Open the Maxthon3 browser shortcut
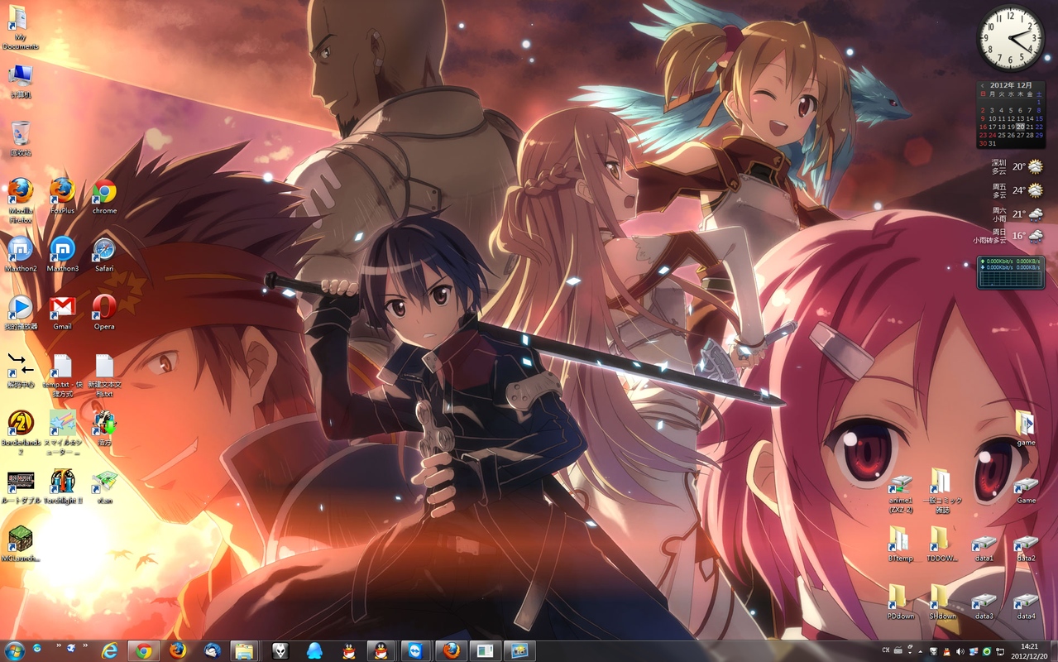 (62, 253)
